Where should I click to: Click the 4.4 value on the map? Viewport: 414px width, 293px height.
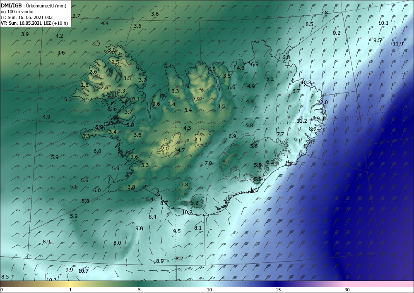[x=105, y=23]
